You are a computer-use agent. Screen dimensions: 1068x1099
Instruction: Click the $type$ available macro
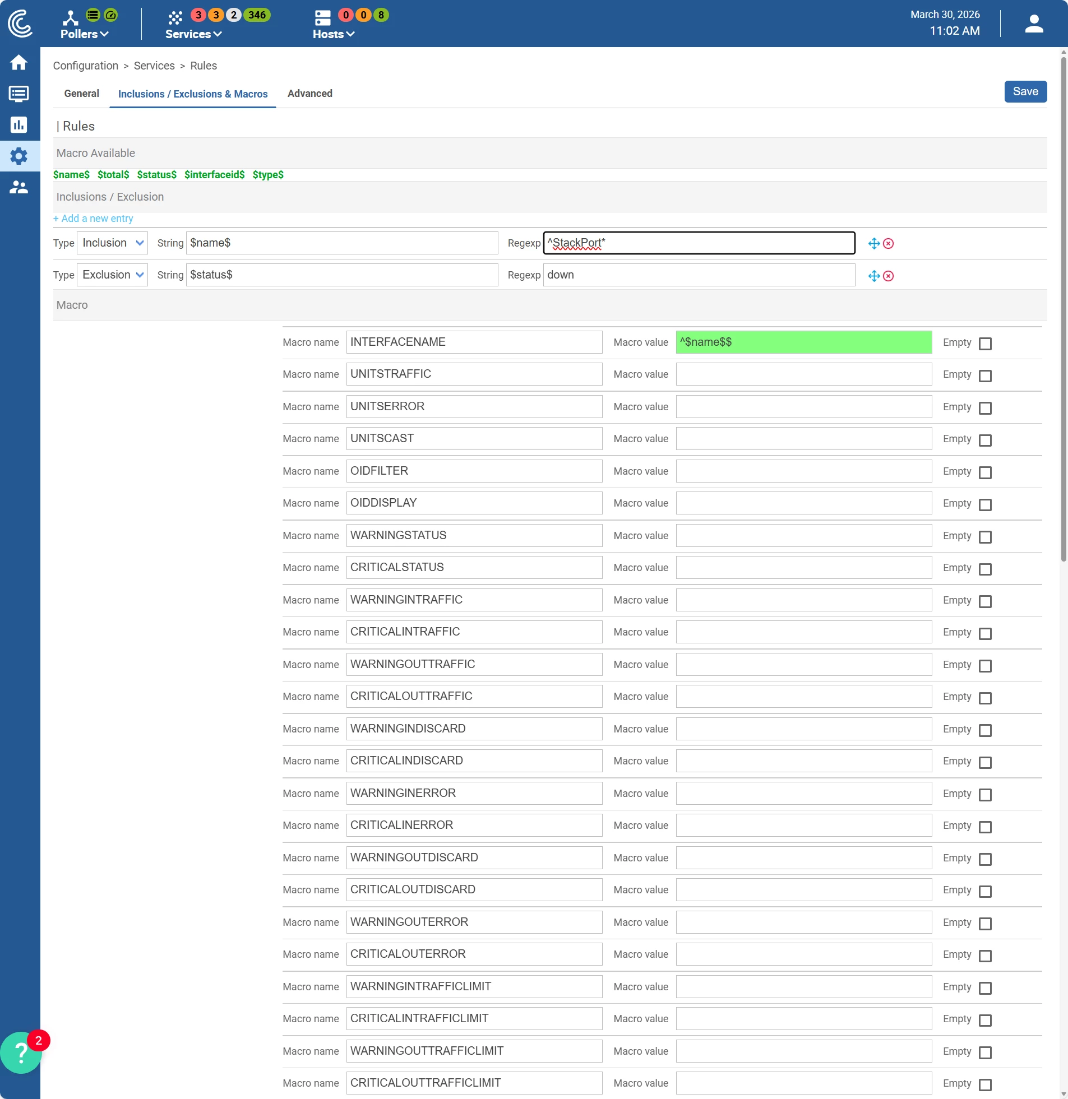pos(268,175)
